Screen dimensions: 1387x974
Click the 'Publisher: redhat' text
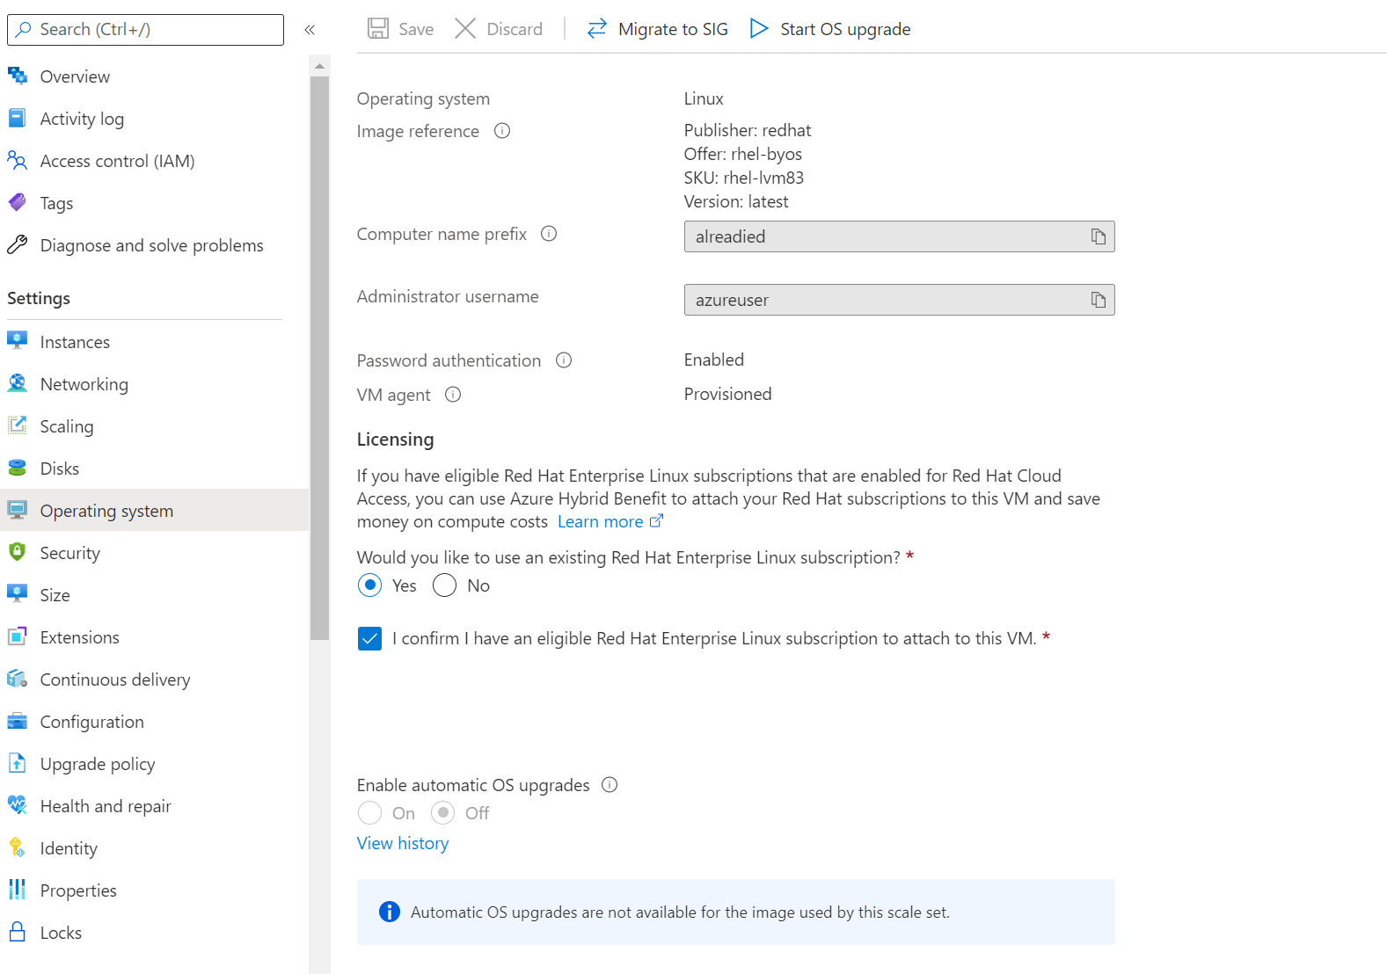748,130
